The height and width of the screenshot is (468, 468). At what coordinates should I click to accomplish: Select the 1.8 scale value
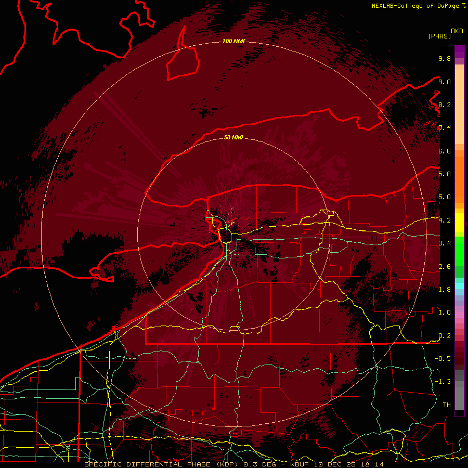445,289
